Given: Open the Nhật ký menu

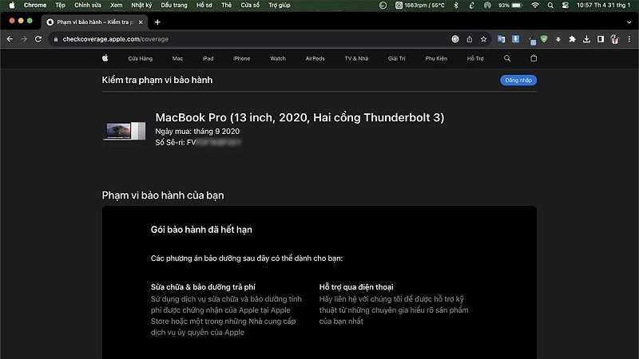Looking at the screenshot, I should (x=141, y=6).
